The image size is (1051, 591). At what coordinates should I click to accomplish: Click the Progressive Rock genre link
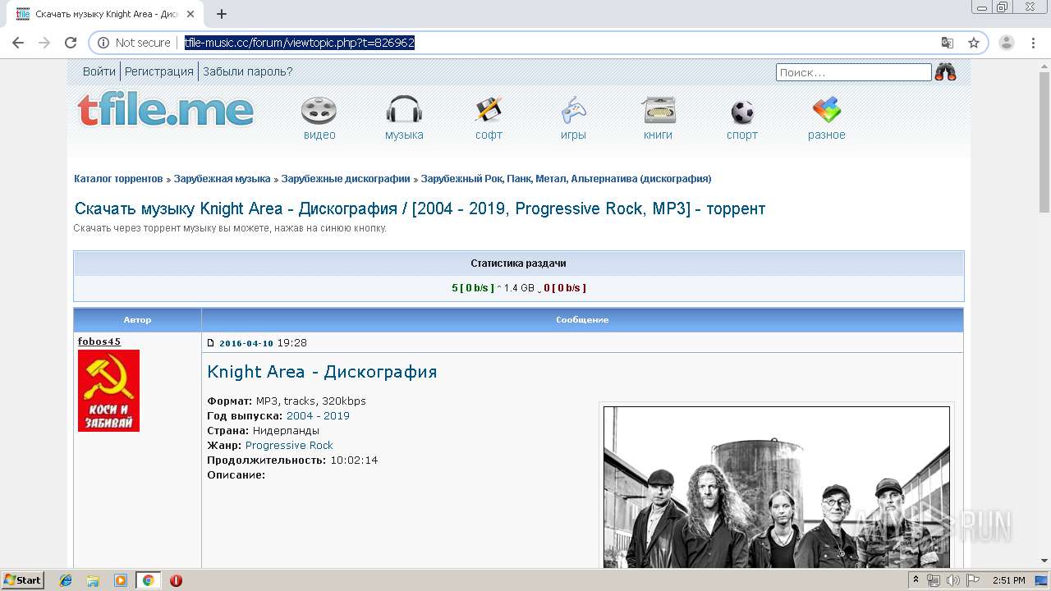point(289,445)
